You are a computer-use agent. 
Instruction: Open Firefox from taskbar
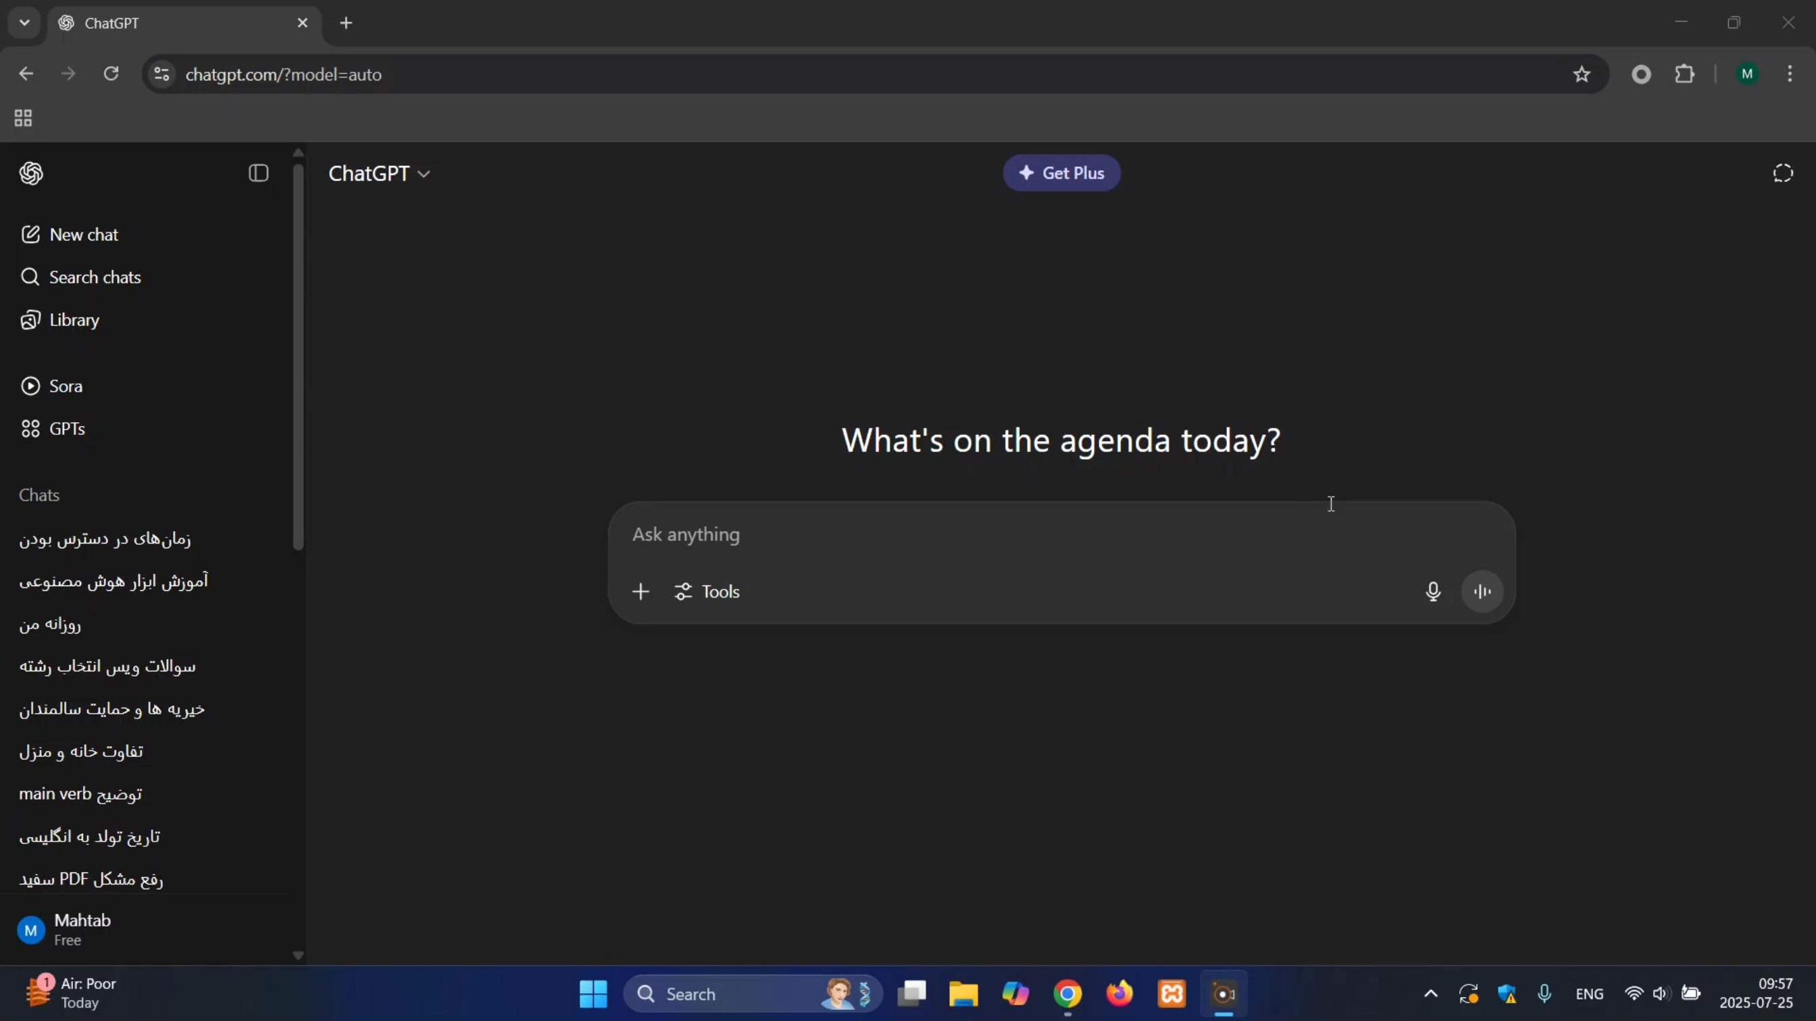(1119, 994)
